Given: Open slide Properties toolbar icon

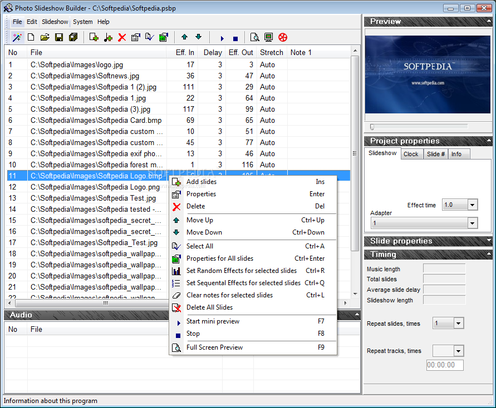Looking at the screenshot, I should 136,37.
